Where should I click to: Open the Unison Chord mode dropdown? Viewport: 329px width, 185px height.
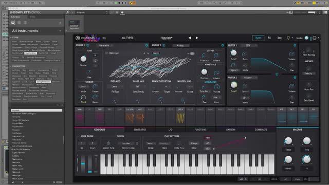(84, 86)
